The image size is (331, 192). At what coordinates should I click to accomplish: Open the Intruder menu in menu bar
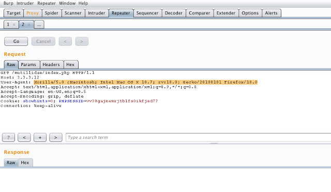click(25, 3)
